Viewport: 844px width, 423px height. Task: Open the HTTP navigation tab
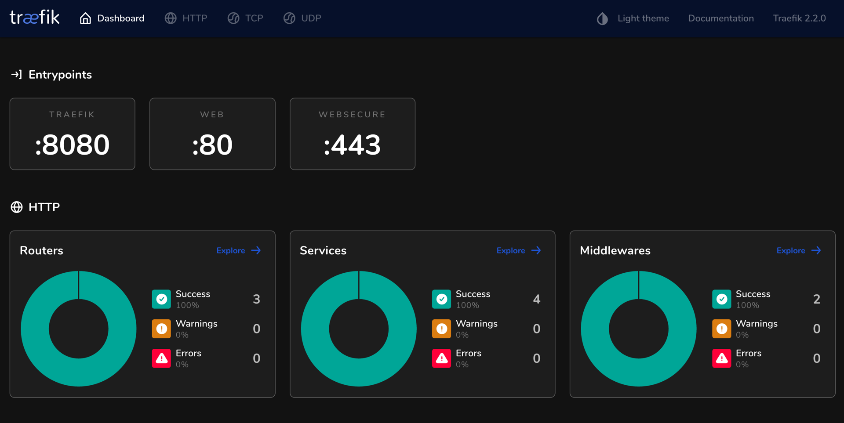194,18
